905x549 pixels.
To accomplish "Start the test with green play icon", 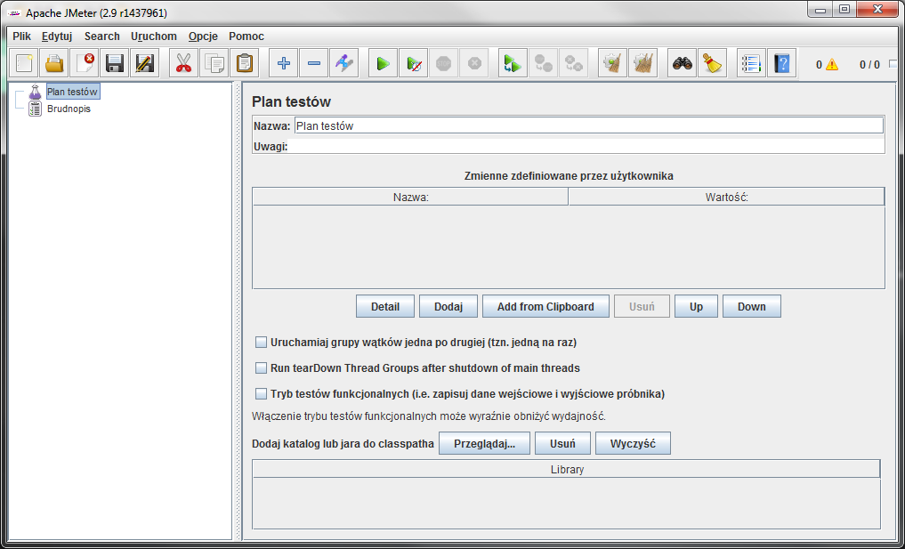I will point(384,63).
